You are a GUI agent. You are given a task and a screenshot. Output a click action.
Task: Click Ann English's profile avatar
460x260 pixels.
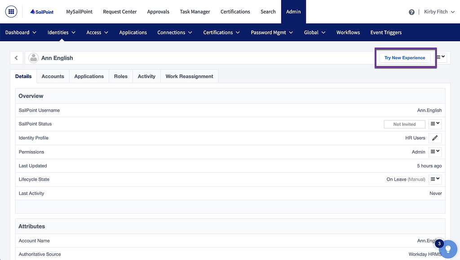(33, 57)
